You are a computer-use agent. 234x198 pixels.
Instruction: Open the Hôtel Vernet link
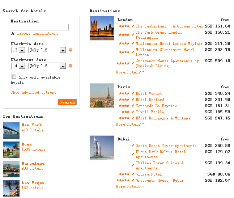click(149, 93)
